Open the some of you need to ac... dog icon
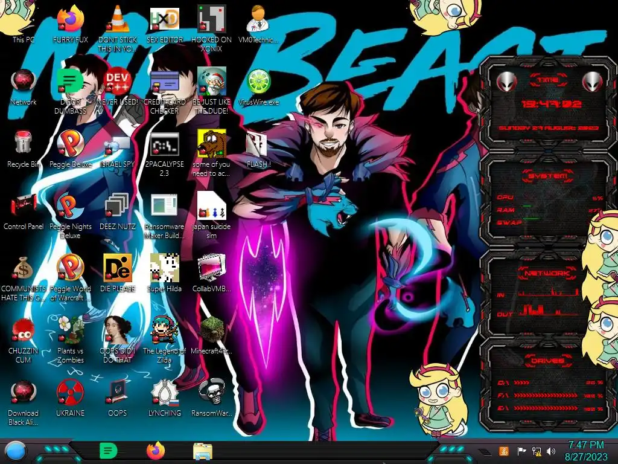The image size is (618, 464). click(212, 153)
